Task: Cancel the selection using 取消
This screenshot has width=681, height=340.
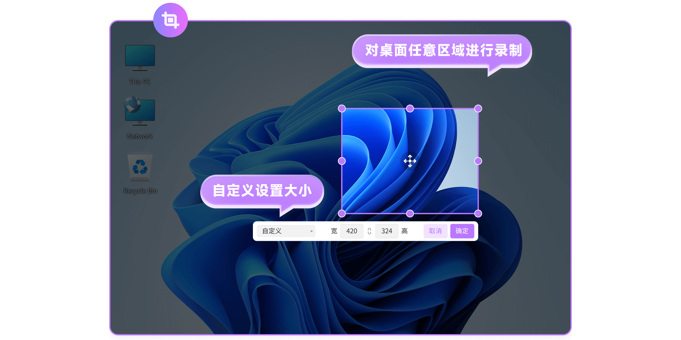Action: [435, 231]
